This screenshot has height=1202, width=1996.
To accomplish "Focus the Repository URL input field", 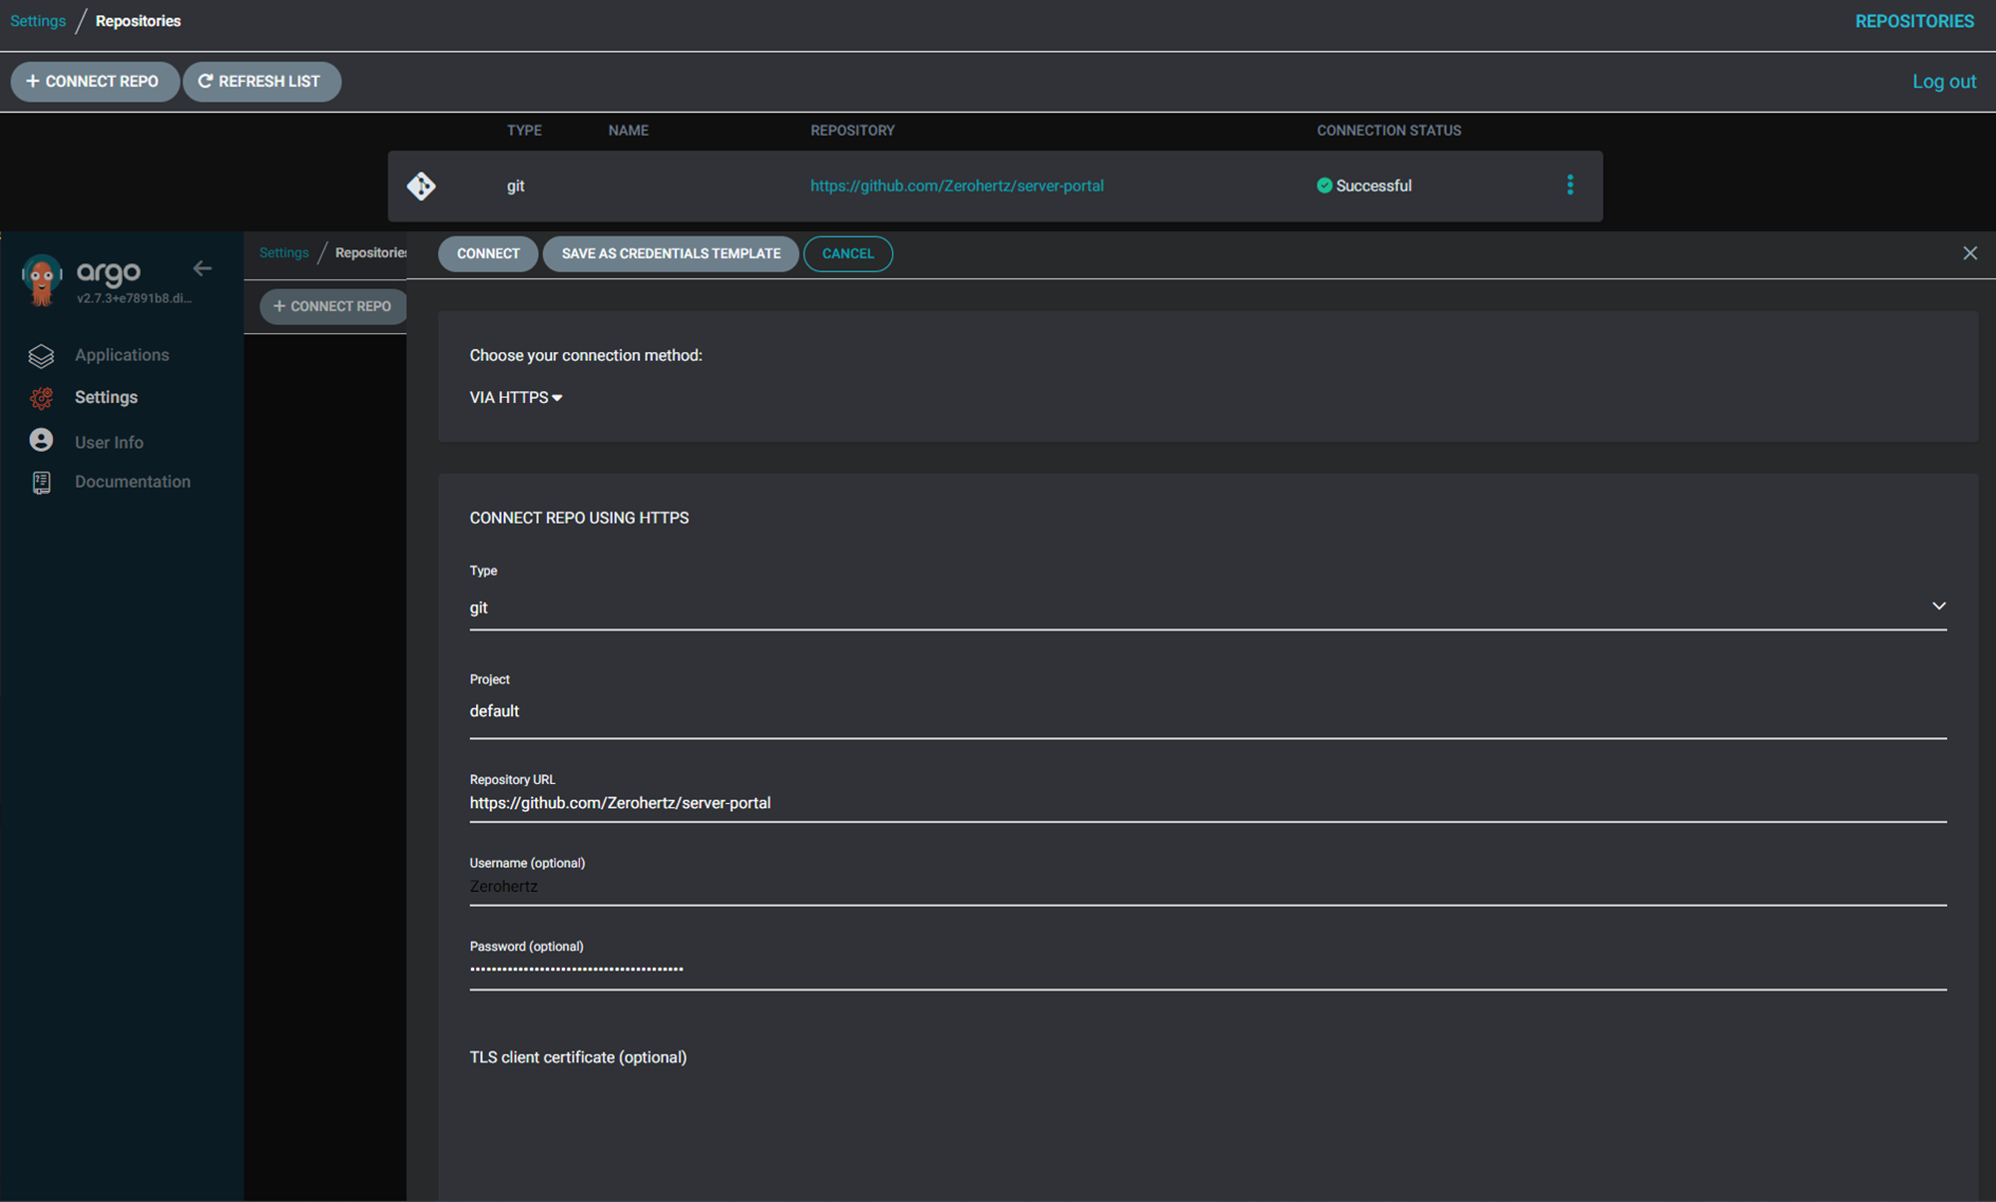I will pyautogui.click(x=1208, y=803).
